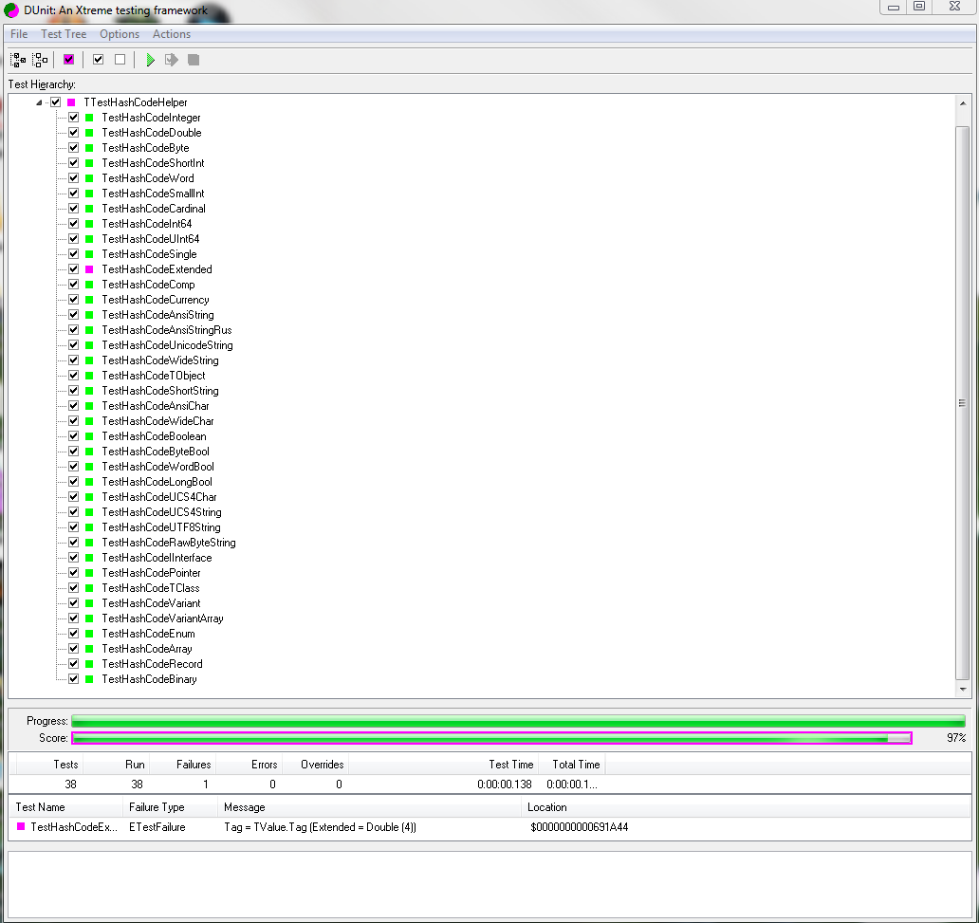979x923 pixels.
Task: Click green status square of TestHashCodeDouble
Action: [x=89, y=133]
